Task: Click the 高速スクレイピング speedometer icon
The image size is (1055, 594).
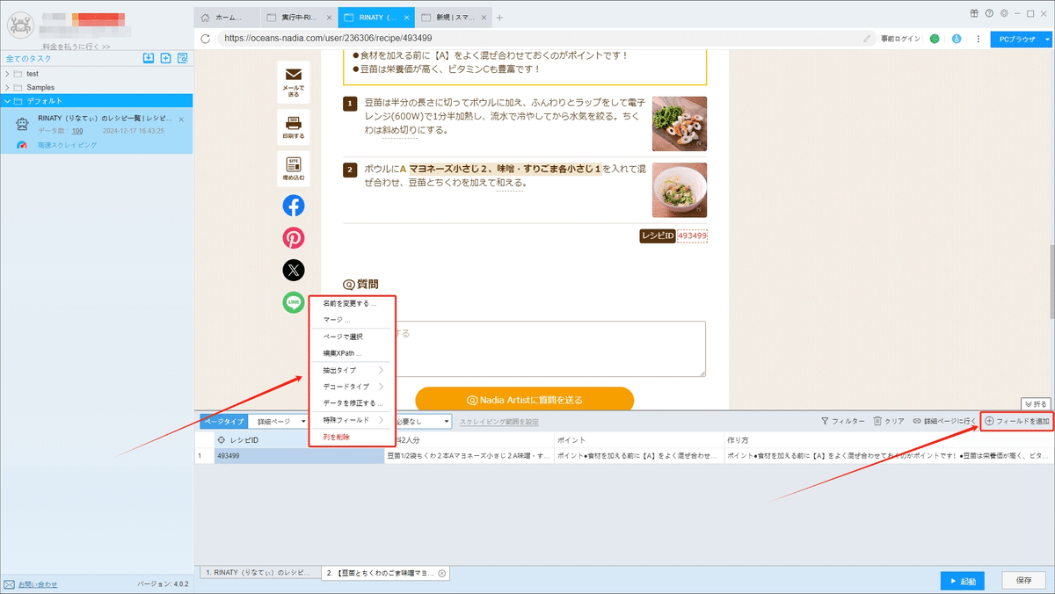Action: [24, 144]
